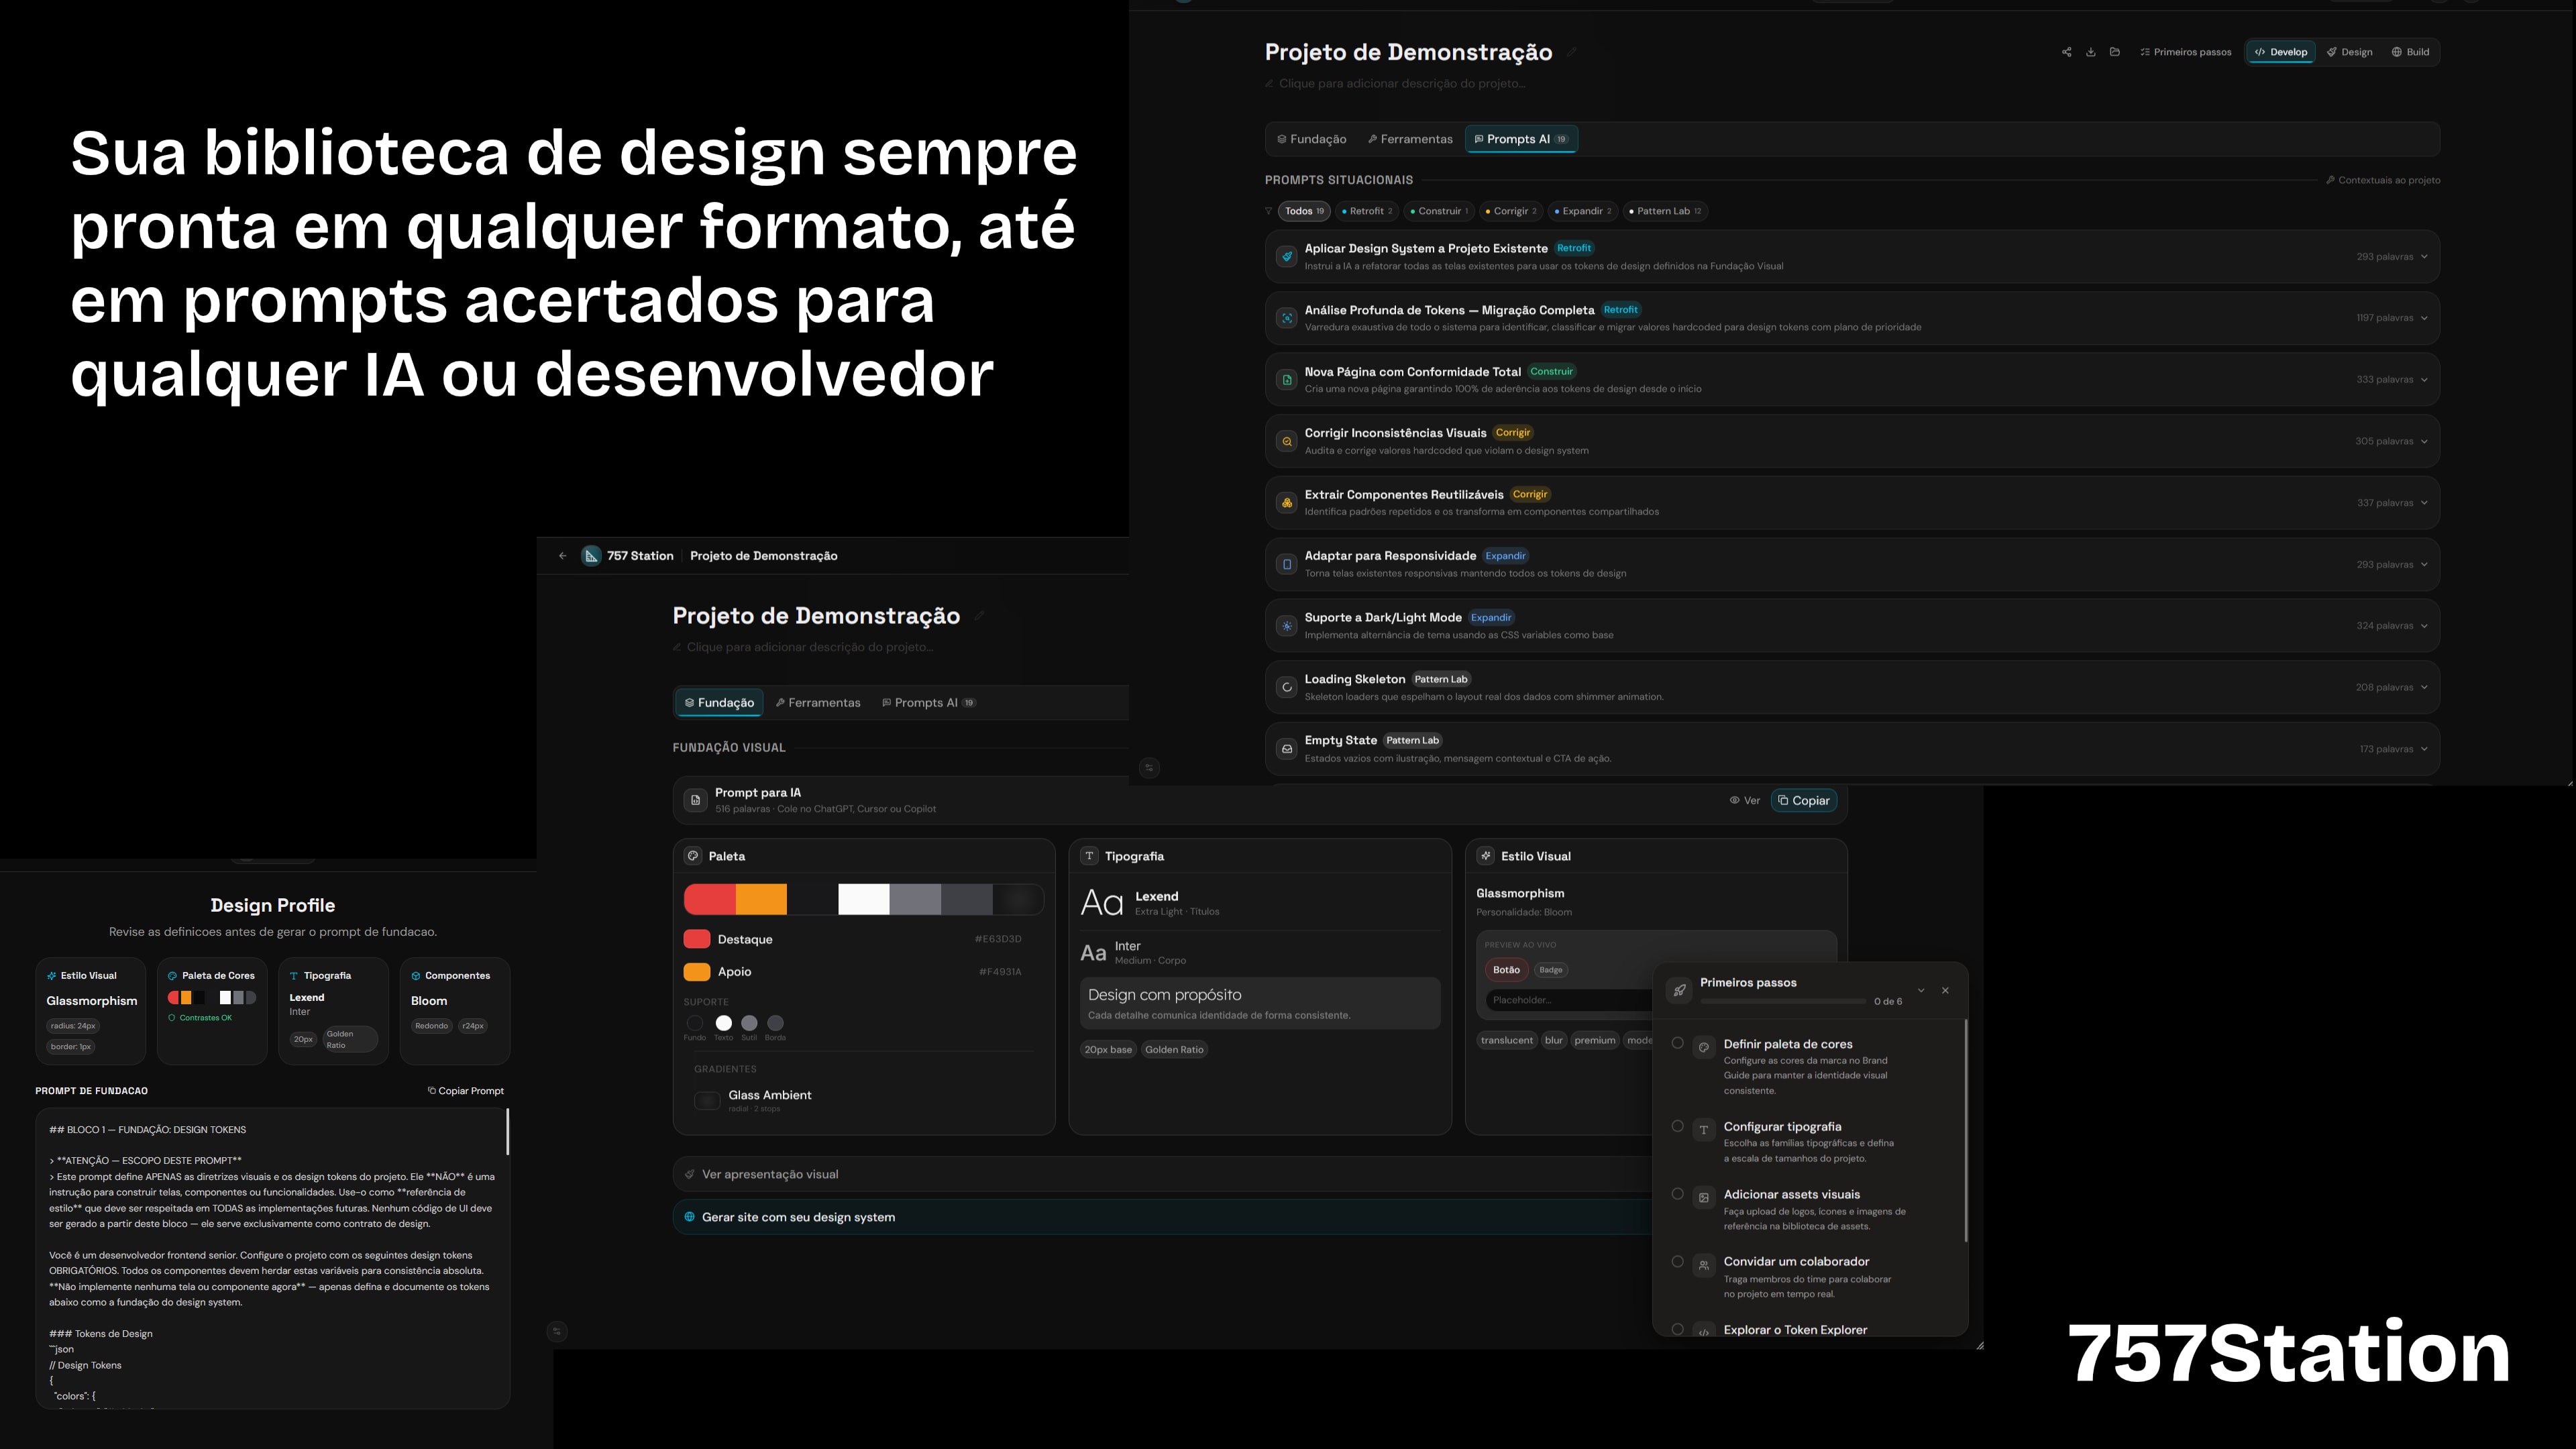Click Primeiros passos button in top header

coord(2186,52)
